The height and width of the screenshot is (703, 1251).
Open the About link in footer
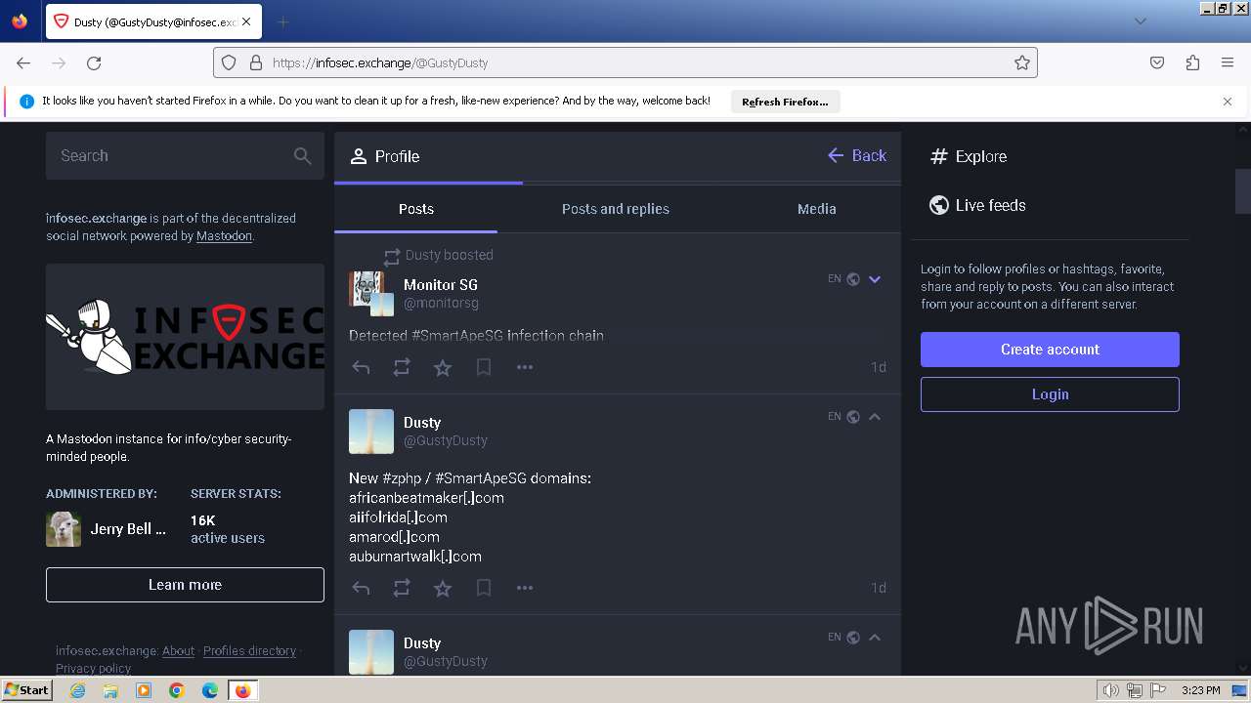178,651
